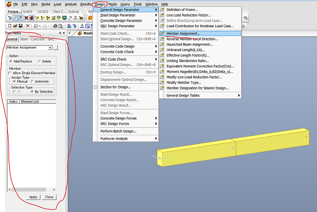Click the blue select-window arrow icon
The width and height of the screenshot is (317, 212).
point(88,26)
